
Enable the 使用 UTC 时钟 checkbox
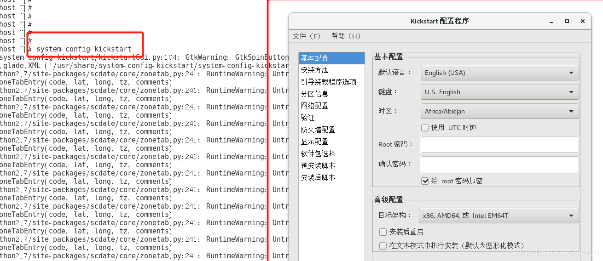(x=425, y=128)
